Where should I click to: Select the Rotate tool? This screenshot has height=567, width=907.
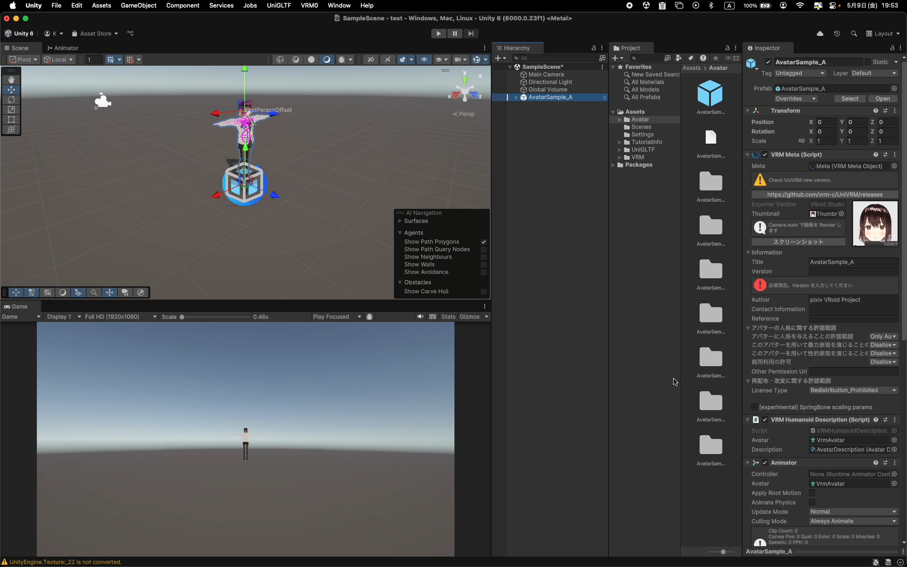coord(11,100)
